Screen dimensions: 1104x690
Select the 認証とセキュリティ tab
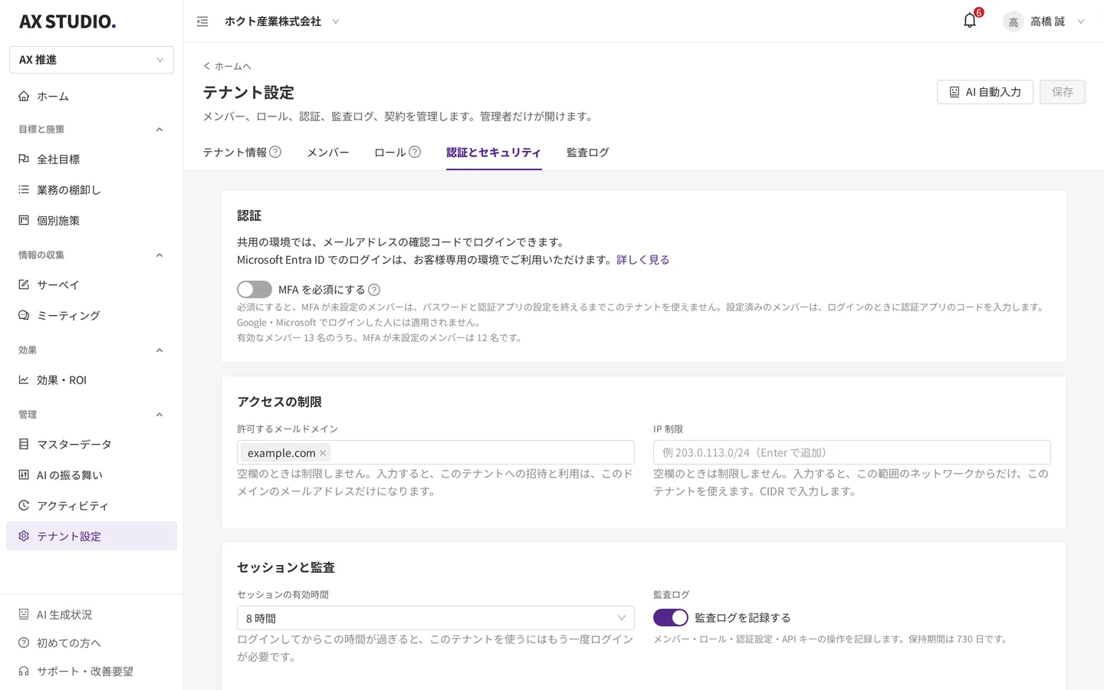[x=494, y=153]
